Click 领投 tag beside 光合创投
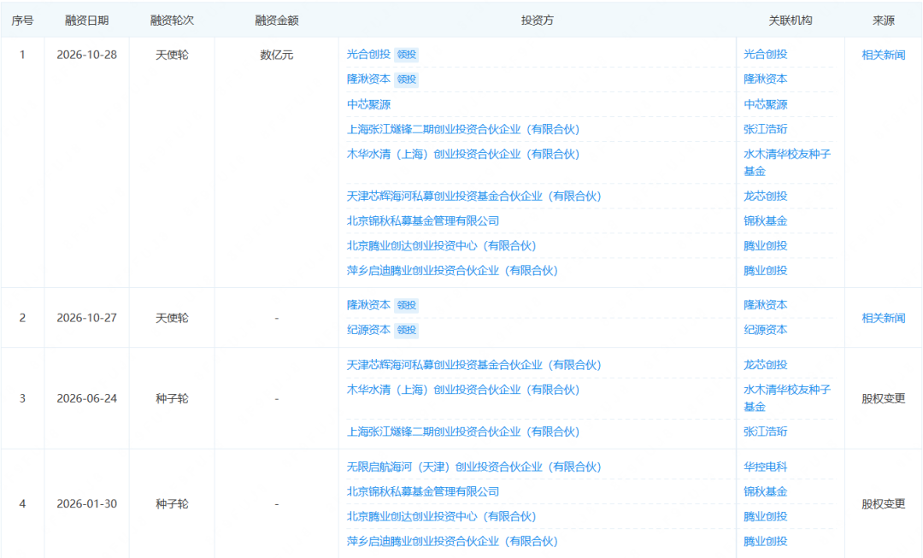923x558 pixels. click(406, 55)
